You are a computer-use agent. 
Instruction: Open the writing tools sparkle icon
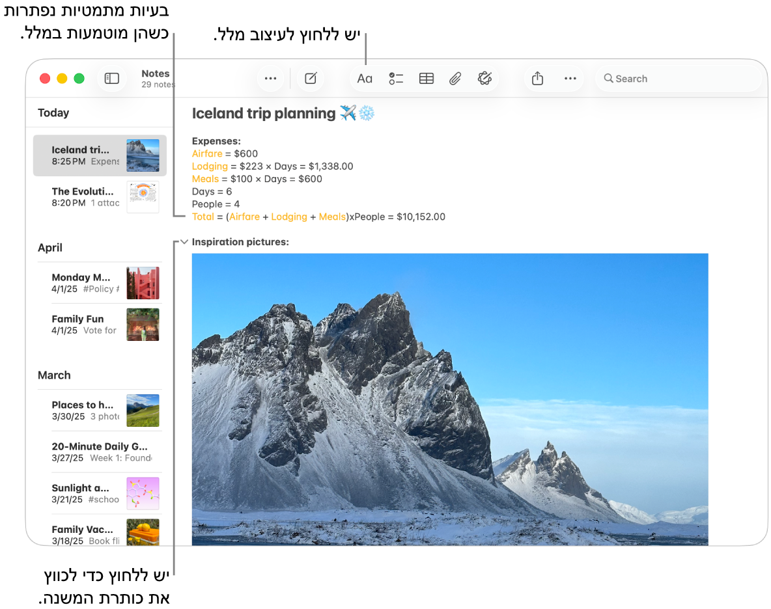pyautogui.click(x=485, y=79)
